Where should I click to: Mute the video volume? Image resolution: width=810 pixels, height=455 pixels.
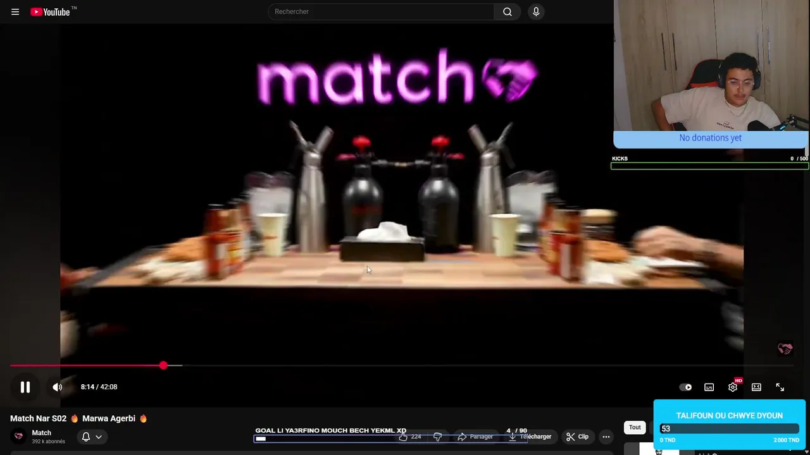[x=58, y=387]
